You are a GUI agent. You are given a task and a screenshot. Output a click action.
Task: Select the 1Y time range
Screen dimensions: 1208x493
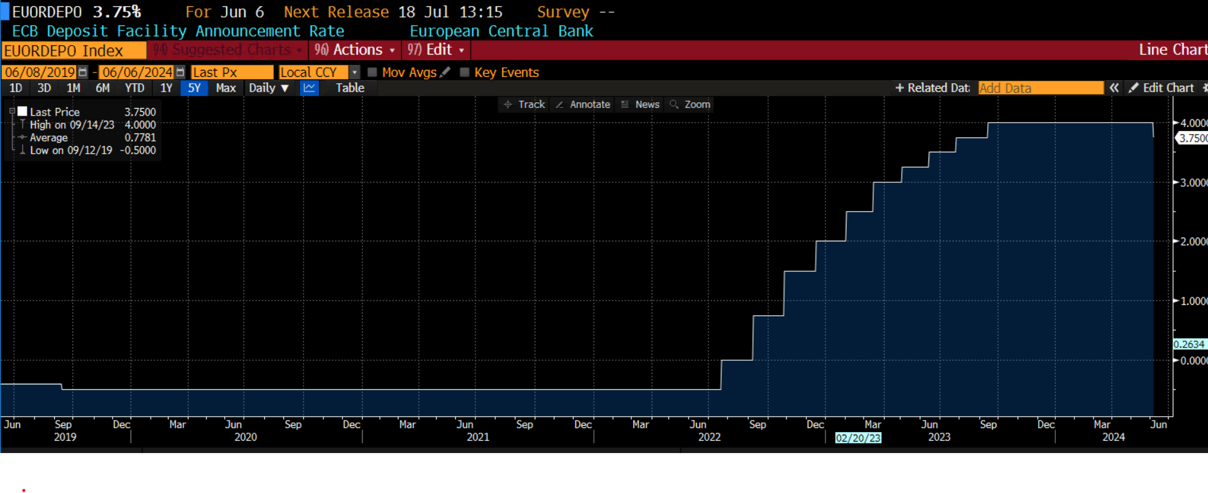pyautogui.click(x=166, y=88)
